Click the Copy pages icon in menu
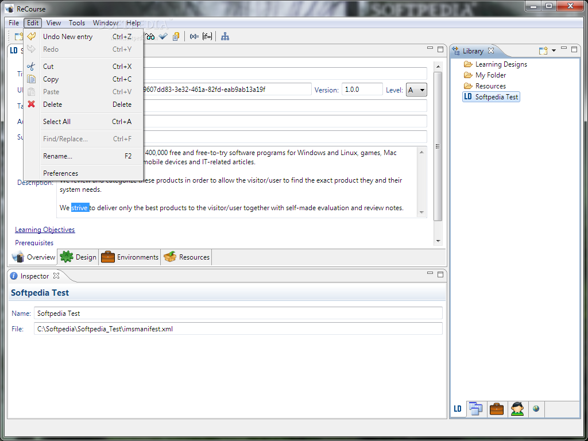 coord(32,79)
